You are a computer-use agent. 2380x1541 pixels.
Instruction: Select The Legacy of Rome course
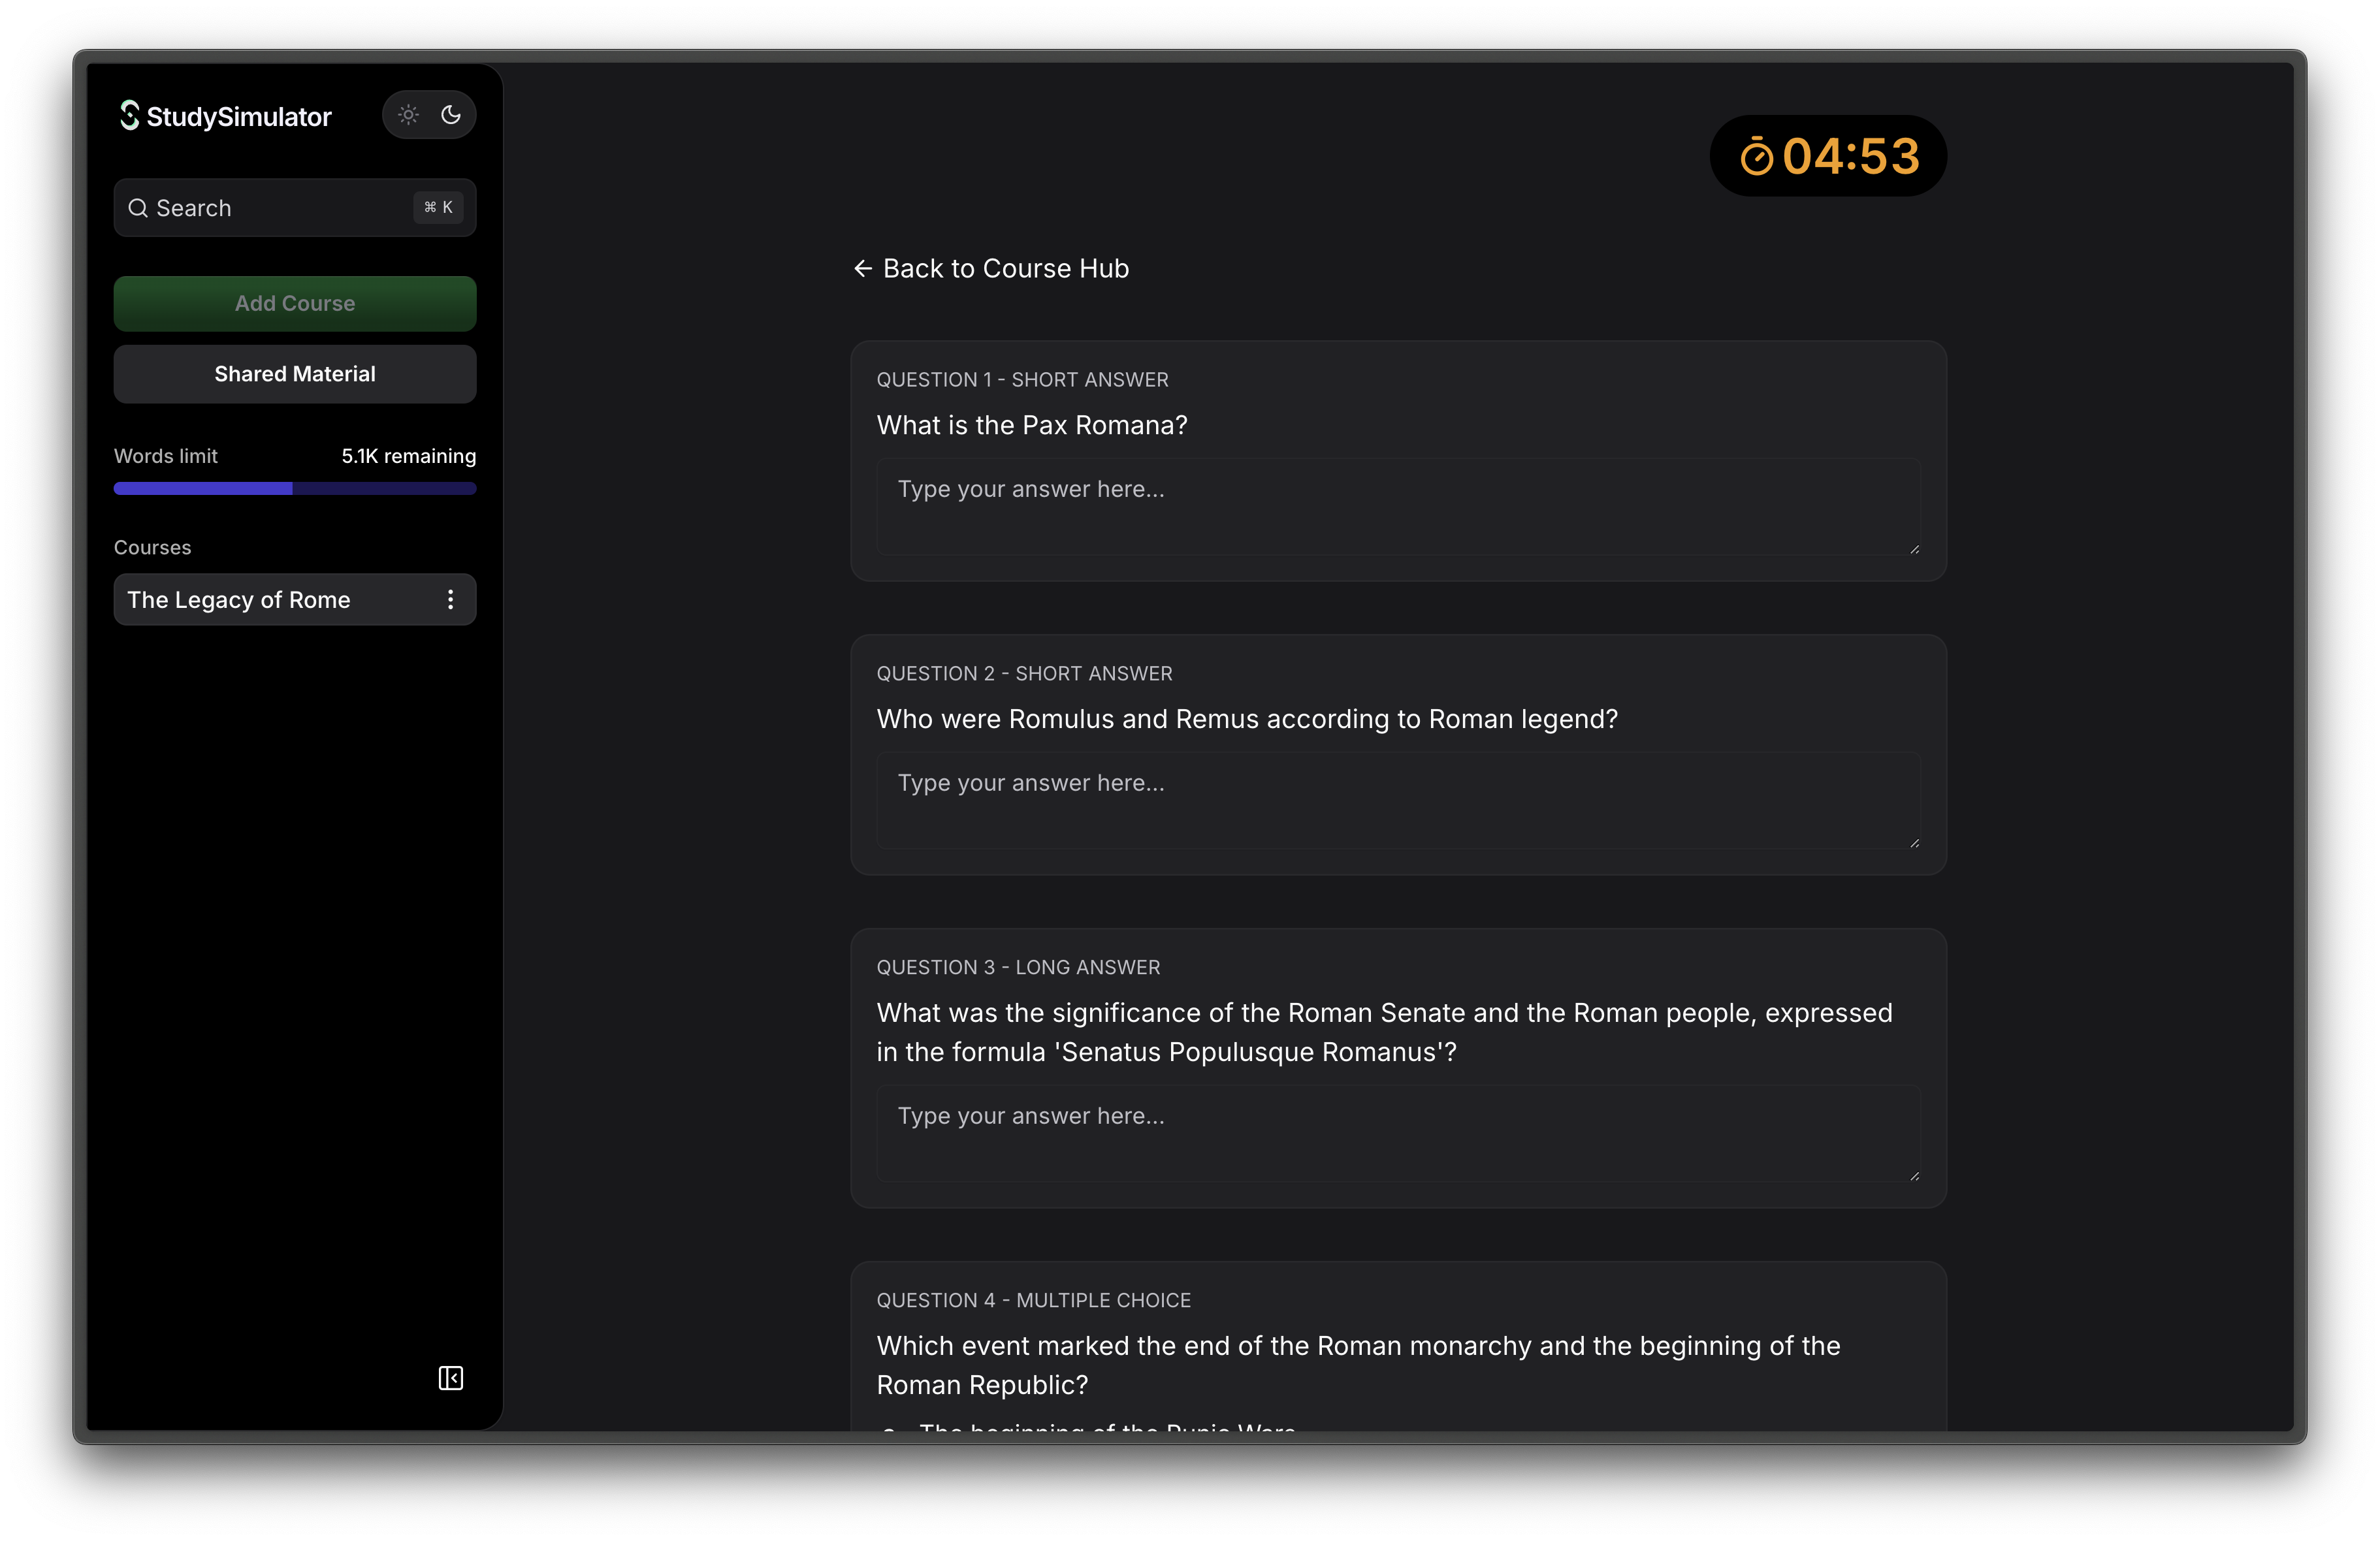pyautogui.click(x=239, y=599)
